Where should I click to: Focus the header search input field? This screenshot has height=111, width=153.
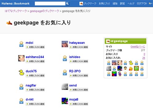50,3
